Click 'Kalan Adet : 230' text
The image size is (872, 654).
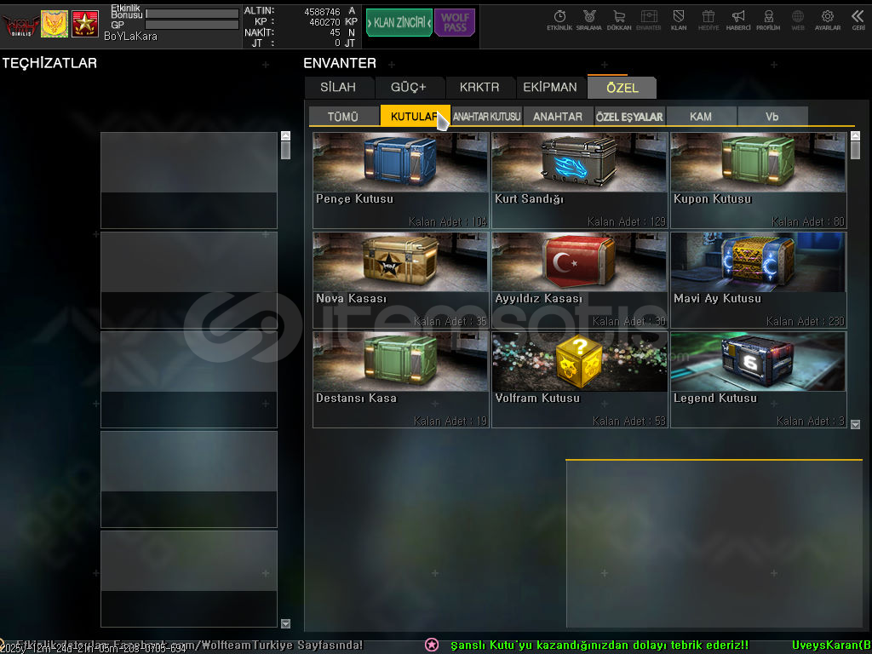[806, 321]
